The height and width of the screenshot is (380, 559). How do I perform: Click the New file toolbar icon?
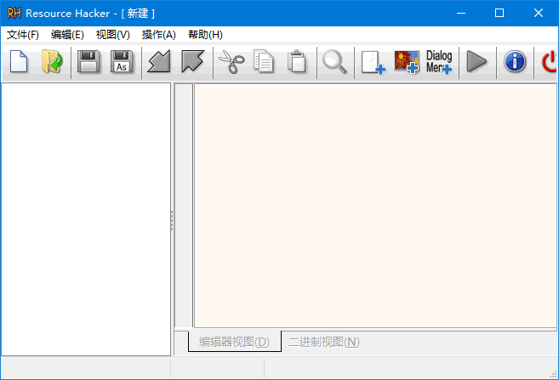coord(19,62)
